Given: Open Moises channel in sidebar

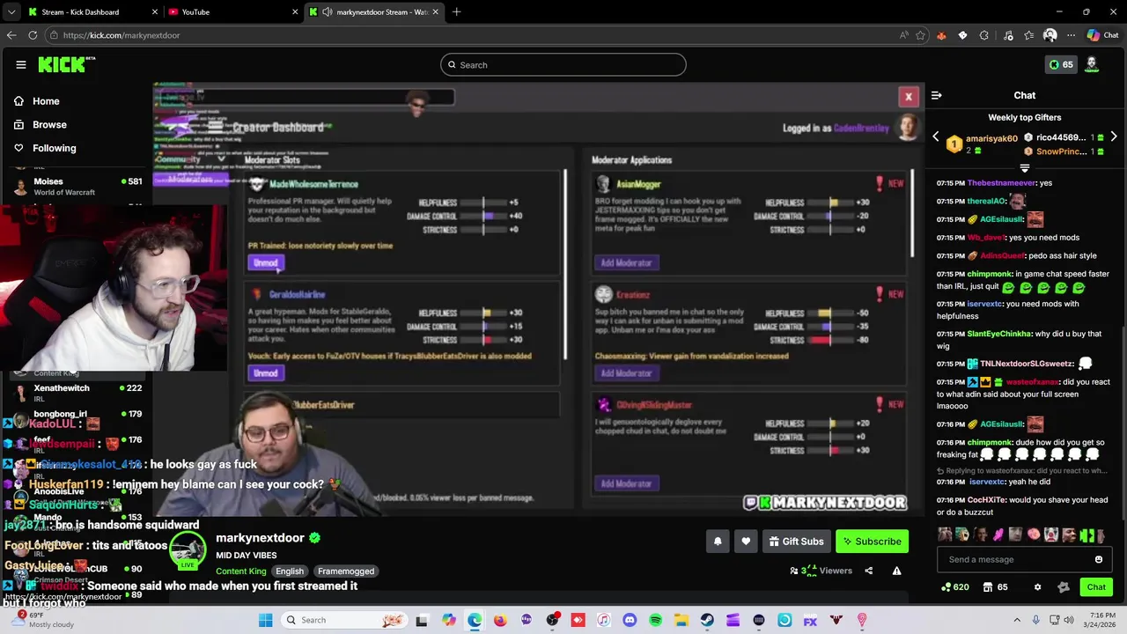Looking at the screenshot, I should click(77, 187).
